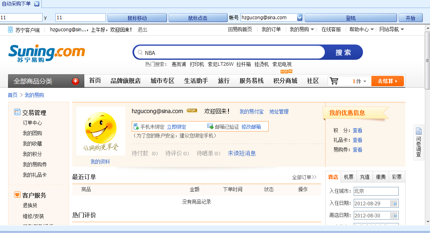
Task: Click the calendar icon for 离店日期
Action: point(393,215)
